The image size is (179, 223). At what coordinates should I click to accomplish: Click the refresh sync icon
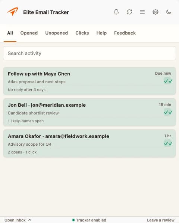point(129,12)
